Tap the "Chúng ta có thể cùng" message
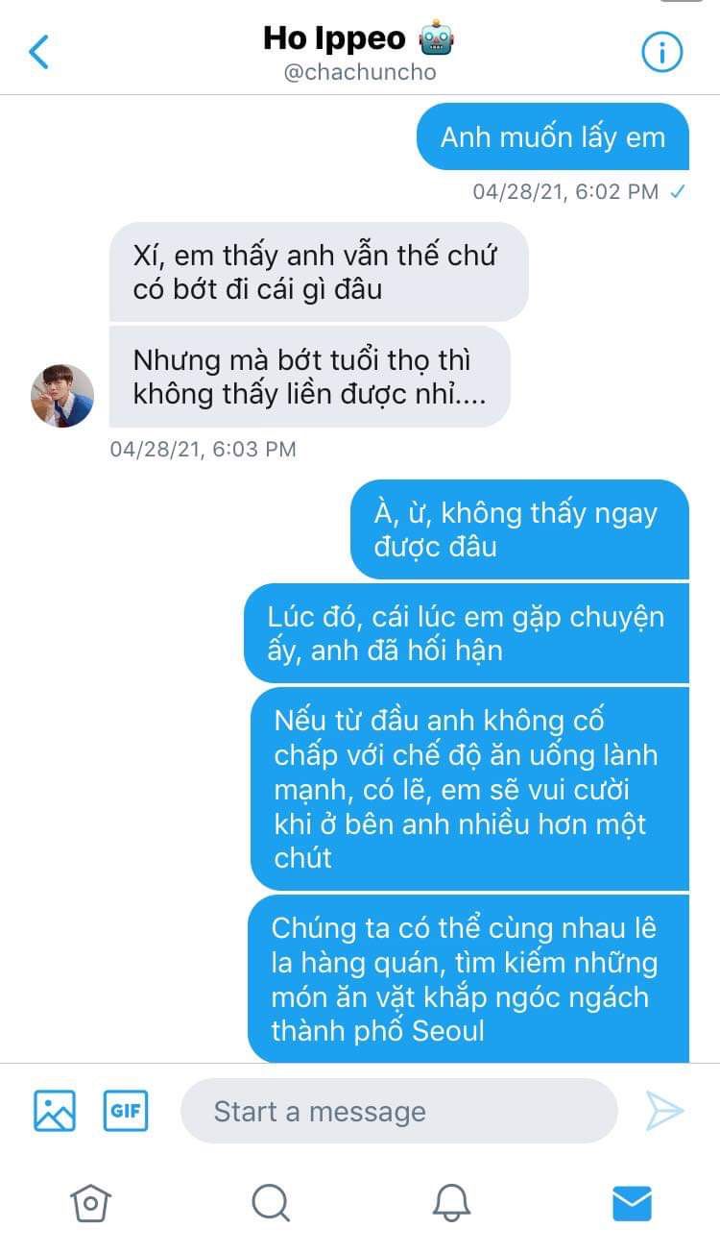Viewport: 720px width, 1253px height. click(468, 979)
